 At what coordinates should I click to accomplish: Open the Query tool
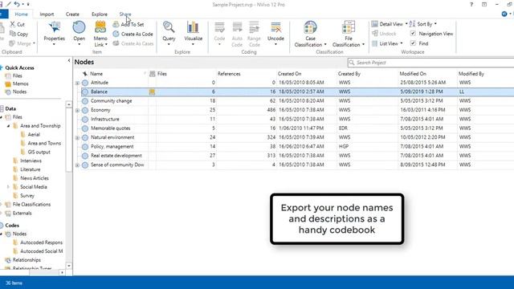click(169, 33)
